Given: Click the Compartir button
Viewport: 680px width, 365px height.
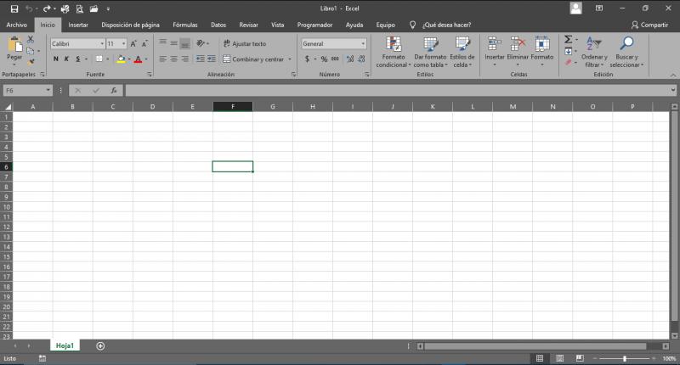Looking at the screenshot, I should click(649, 25).
